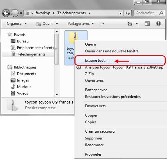The height and width of the screenshot is (159, 167).
Task: Open address bar history dropdown
Action: click(121, 13)
